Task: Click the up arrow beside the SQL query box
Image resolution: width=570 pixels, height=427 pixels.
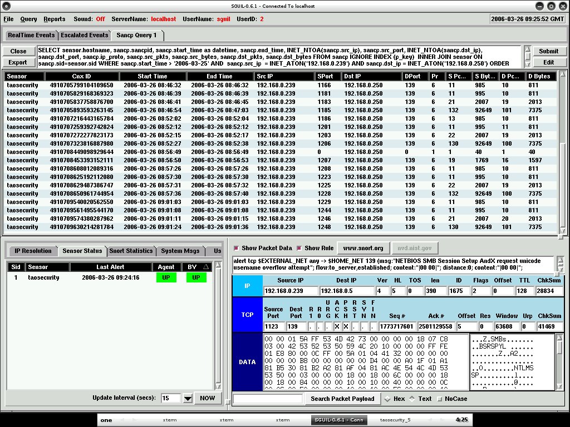Action: tap(528, 49)
